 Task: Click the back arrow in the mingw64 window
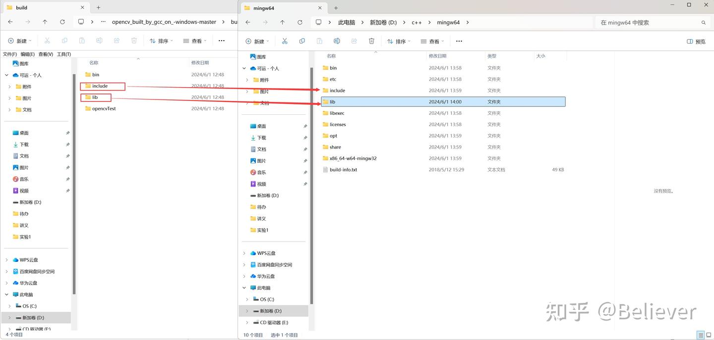pyautogui.click(x=247, y=22)
